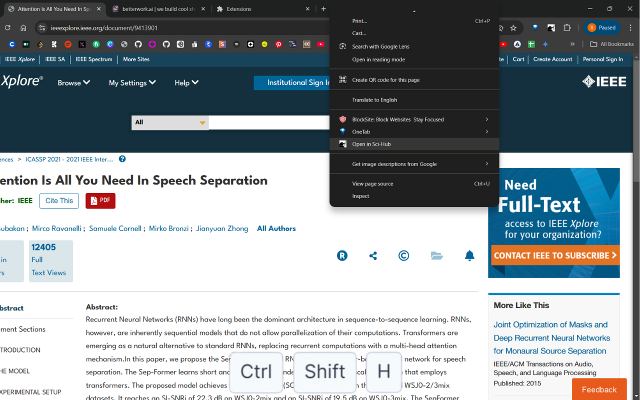Image resolution: width=640 pixels, height=400 pixels.
Task: Open Joint Optimization of Masks related article
Action: 552,338
